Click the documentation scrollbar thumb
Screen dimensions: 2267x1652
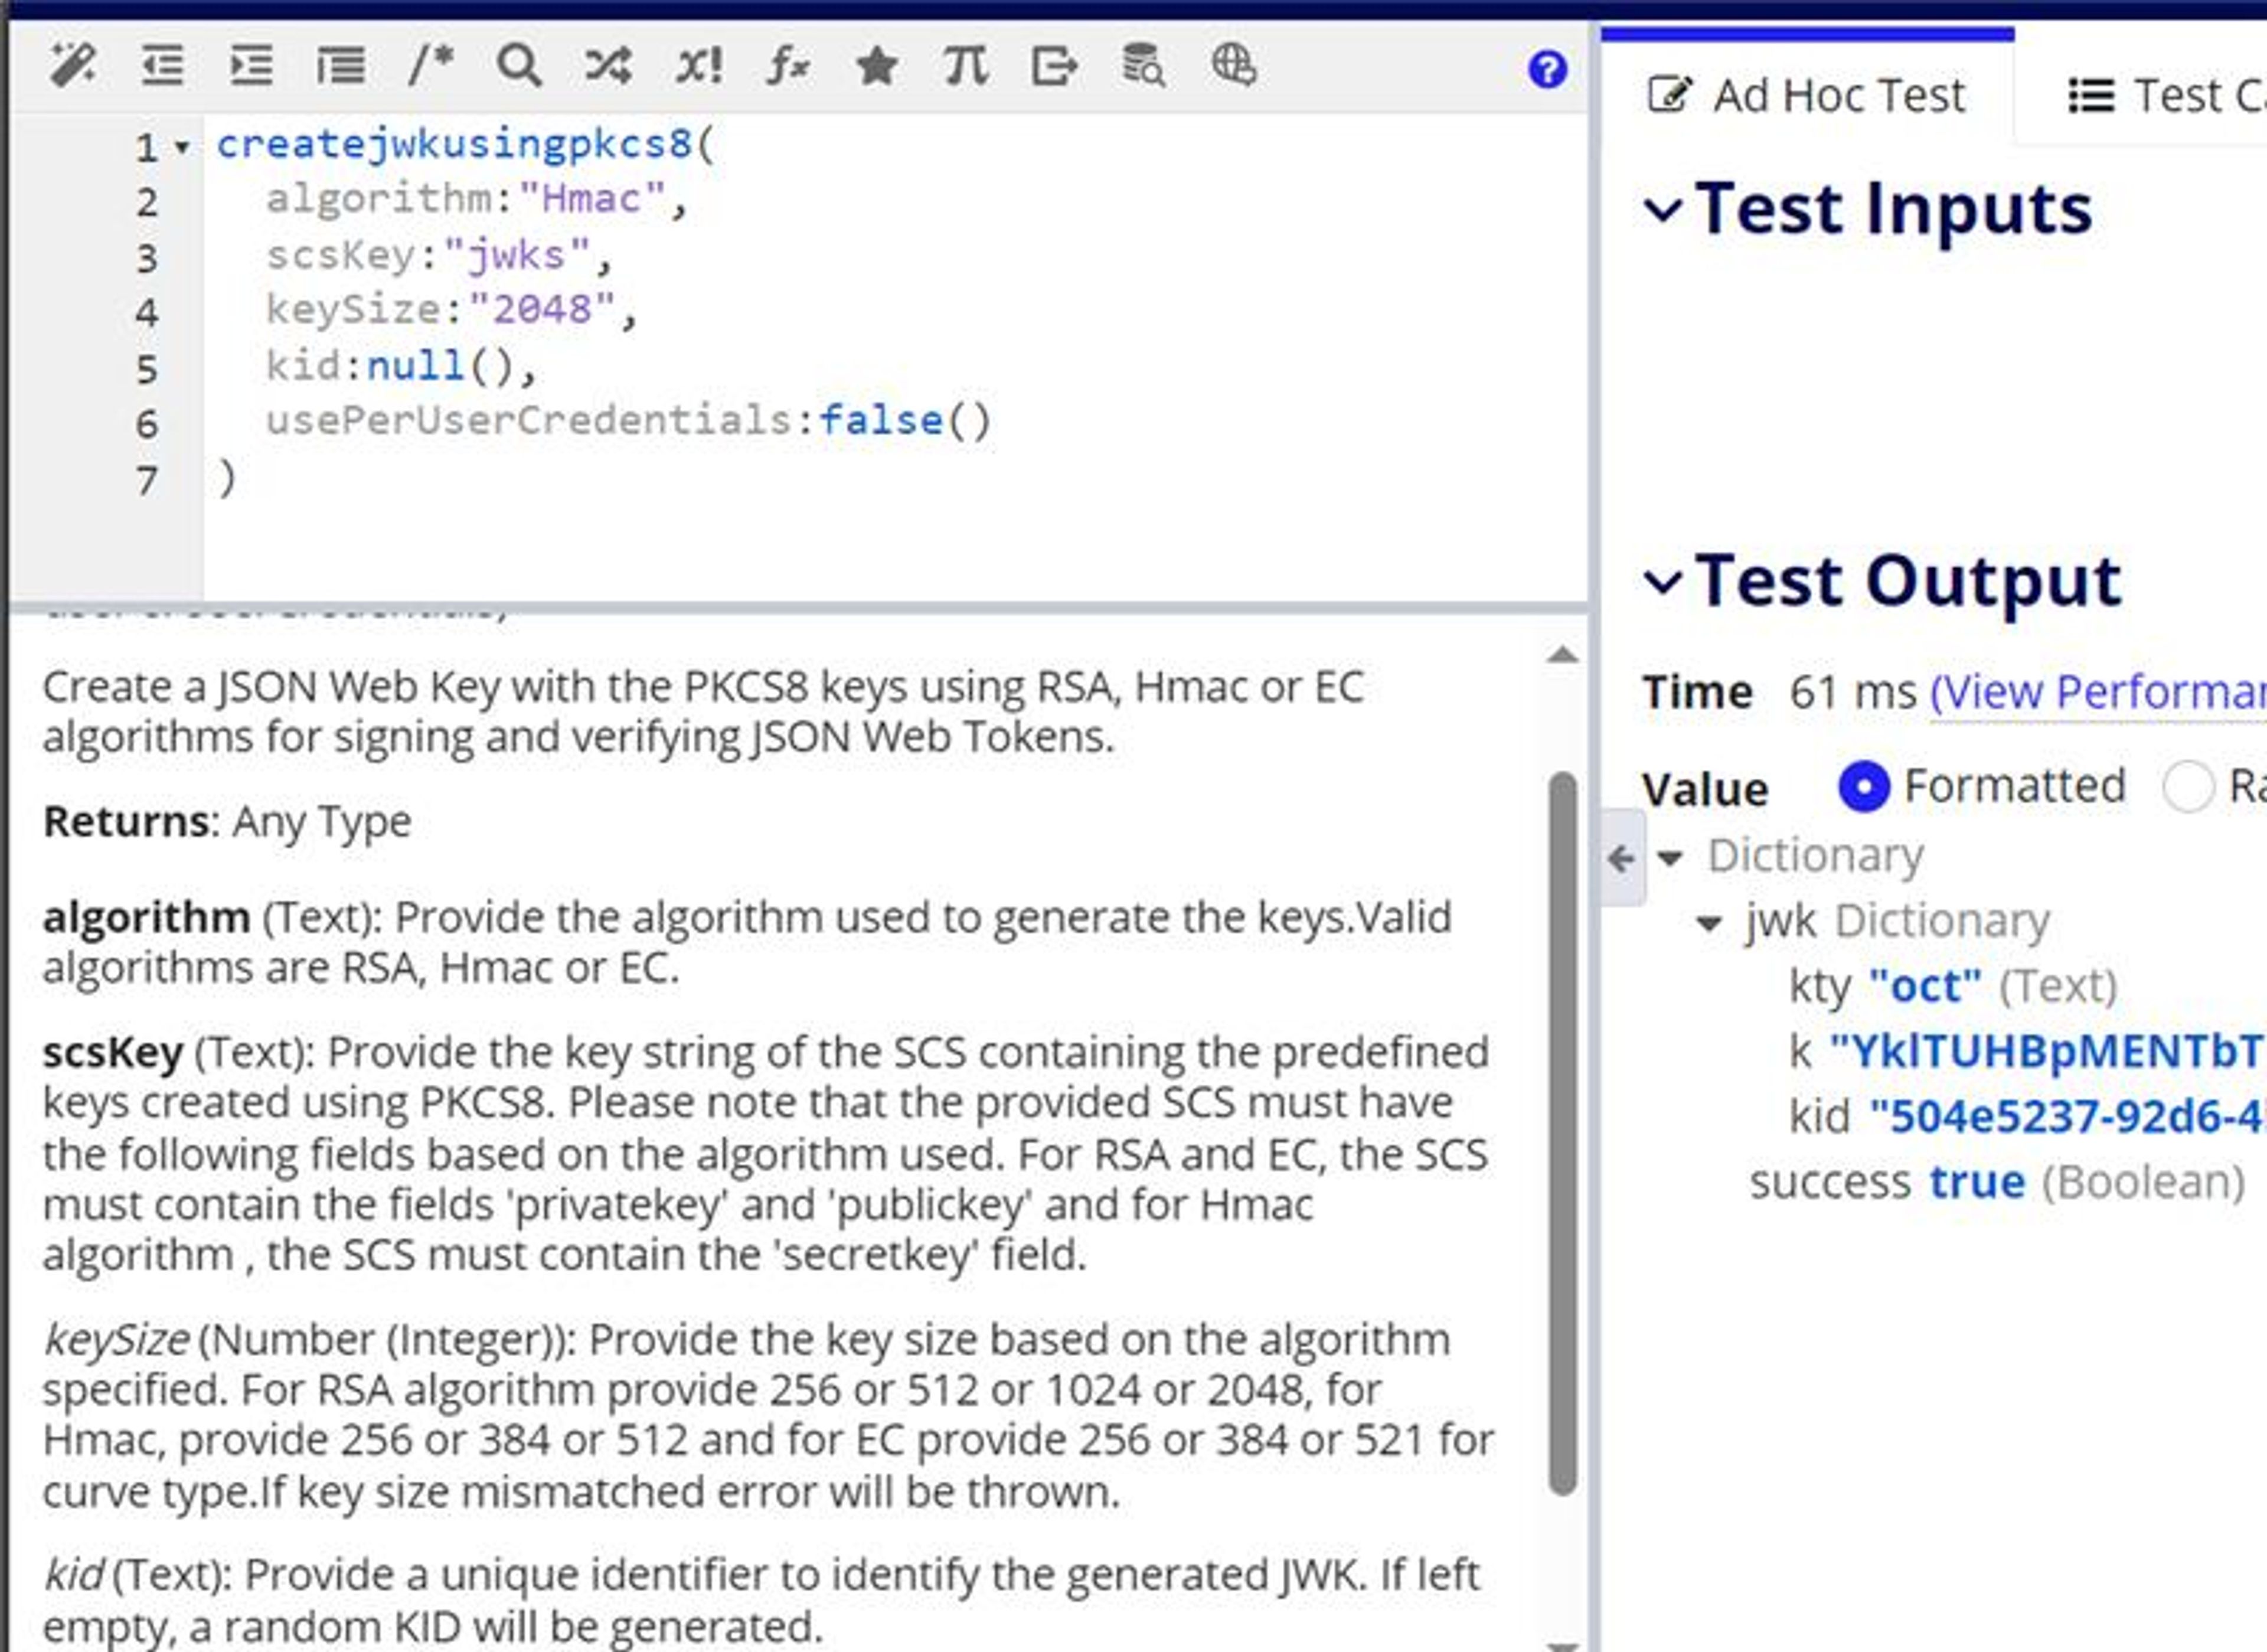coord(1563,1133)
